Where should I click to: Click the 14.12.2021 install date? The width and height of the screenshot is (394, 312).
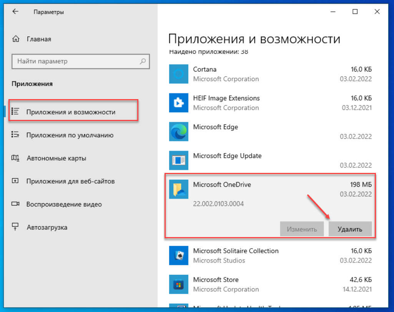pos(357,289)
